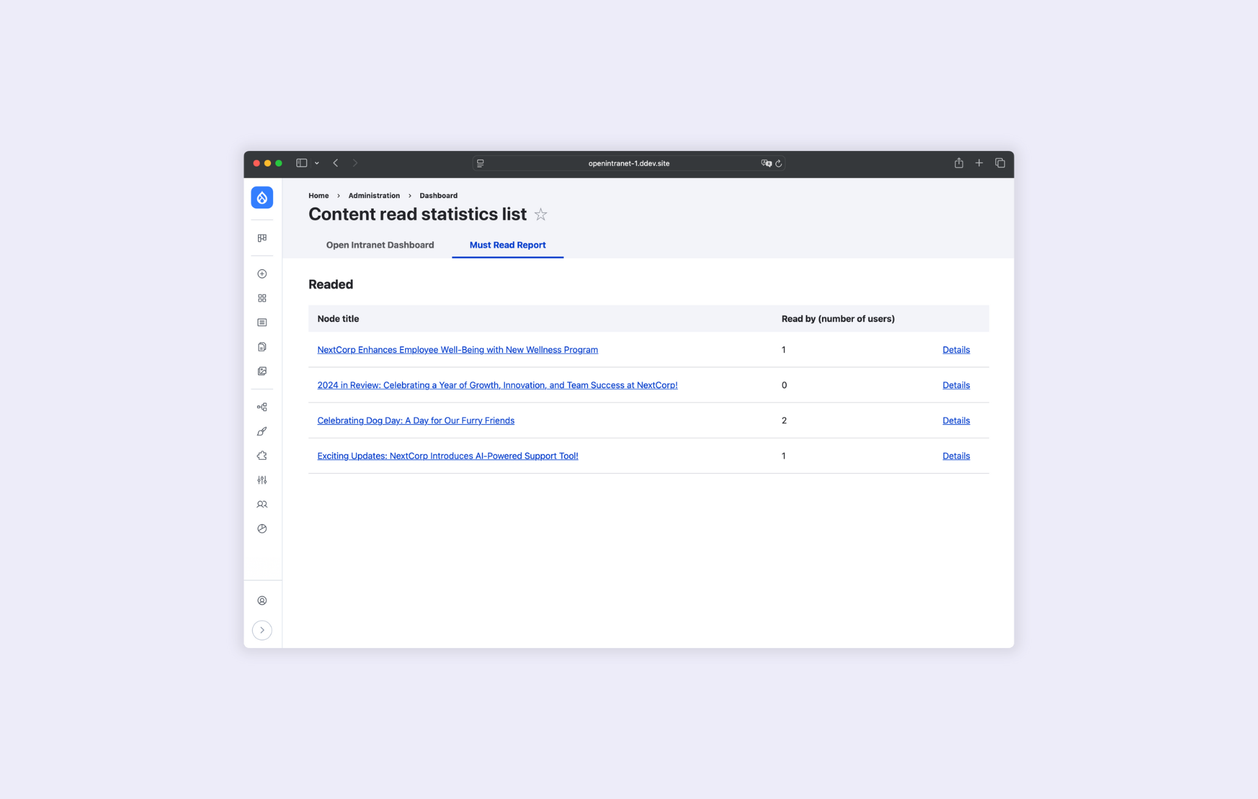Select the Must Read Report tab

click(507, 245)
